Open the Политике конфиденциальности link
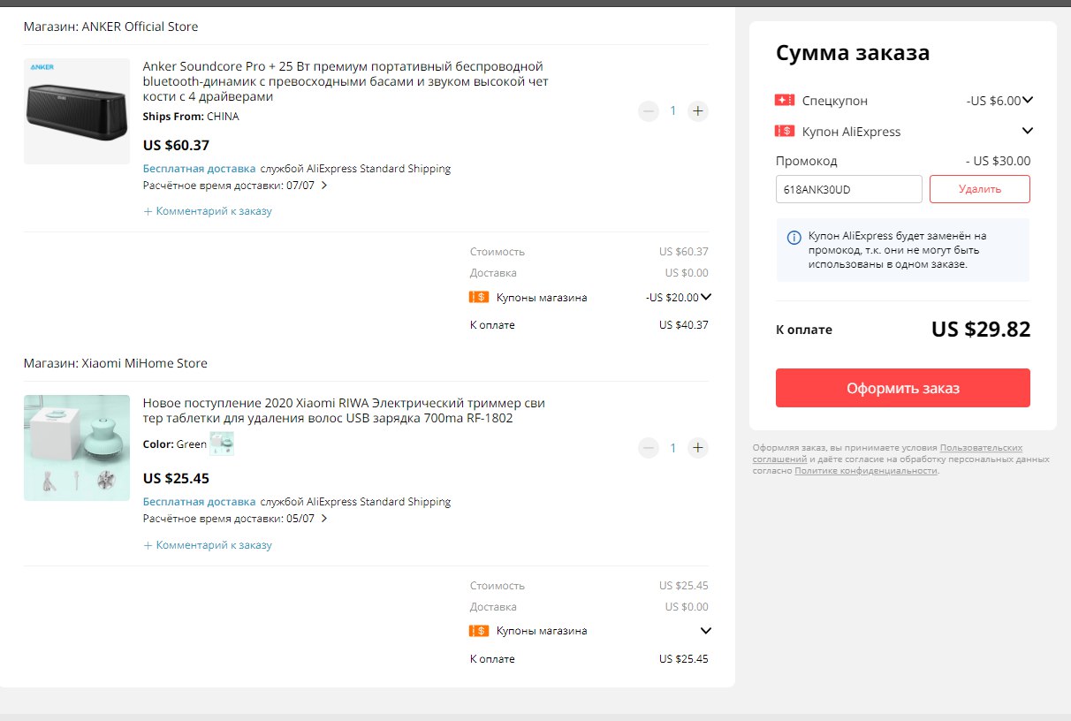 click(866, 471)
